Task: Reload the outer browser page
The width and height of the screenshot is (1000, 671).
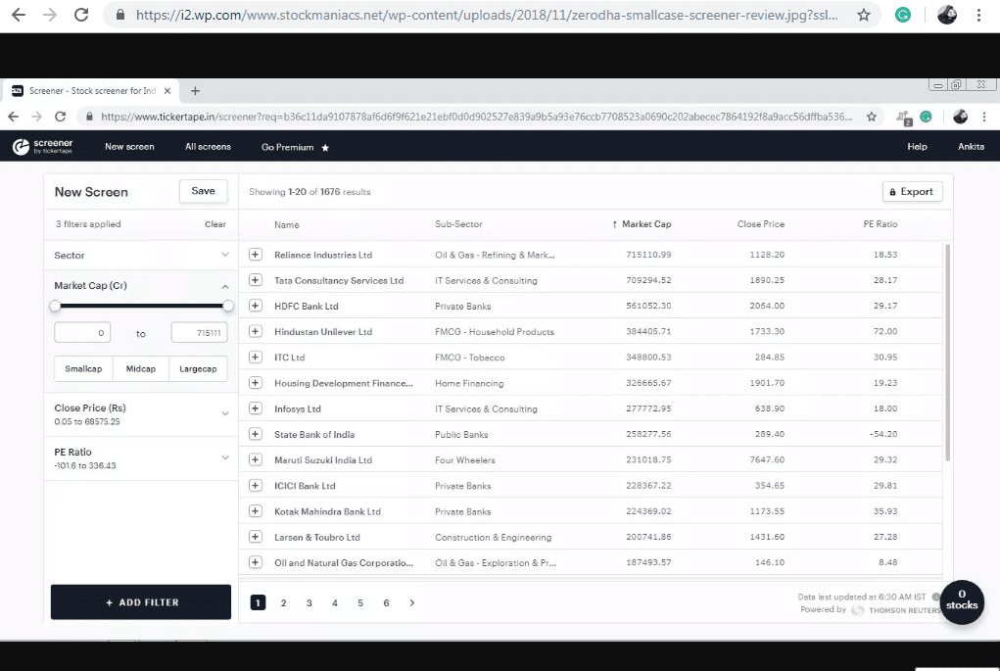Action: pyautogui.click(x=81, y=15)
